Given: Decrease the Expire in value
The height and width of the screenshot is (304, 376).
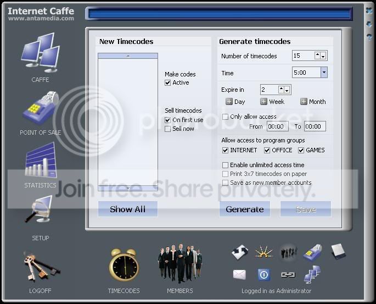Looking at the screenshot, I should pyautogui.click(x=287, y=90).
